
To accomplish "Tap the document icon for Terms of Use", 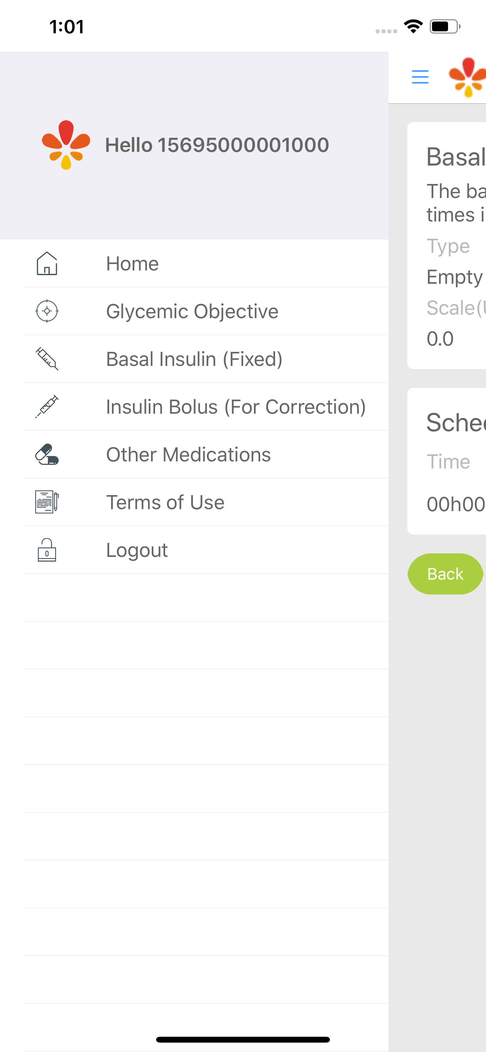I will tap(47, 502).
